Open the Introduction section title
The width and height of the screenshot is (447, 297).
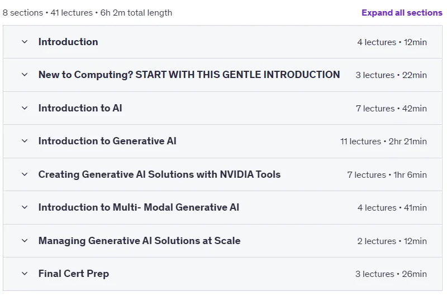pos(68,42)
